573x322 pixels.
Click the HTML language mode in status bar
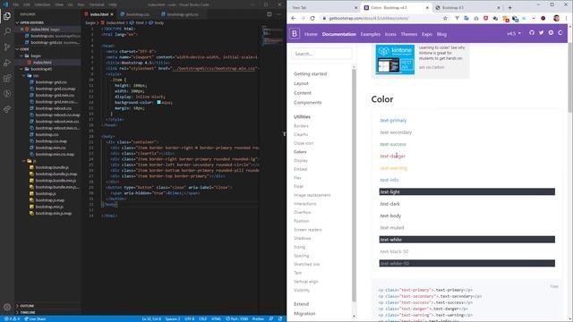[x=216, y=318]
